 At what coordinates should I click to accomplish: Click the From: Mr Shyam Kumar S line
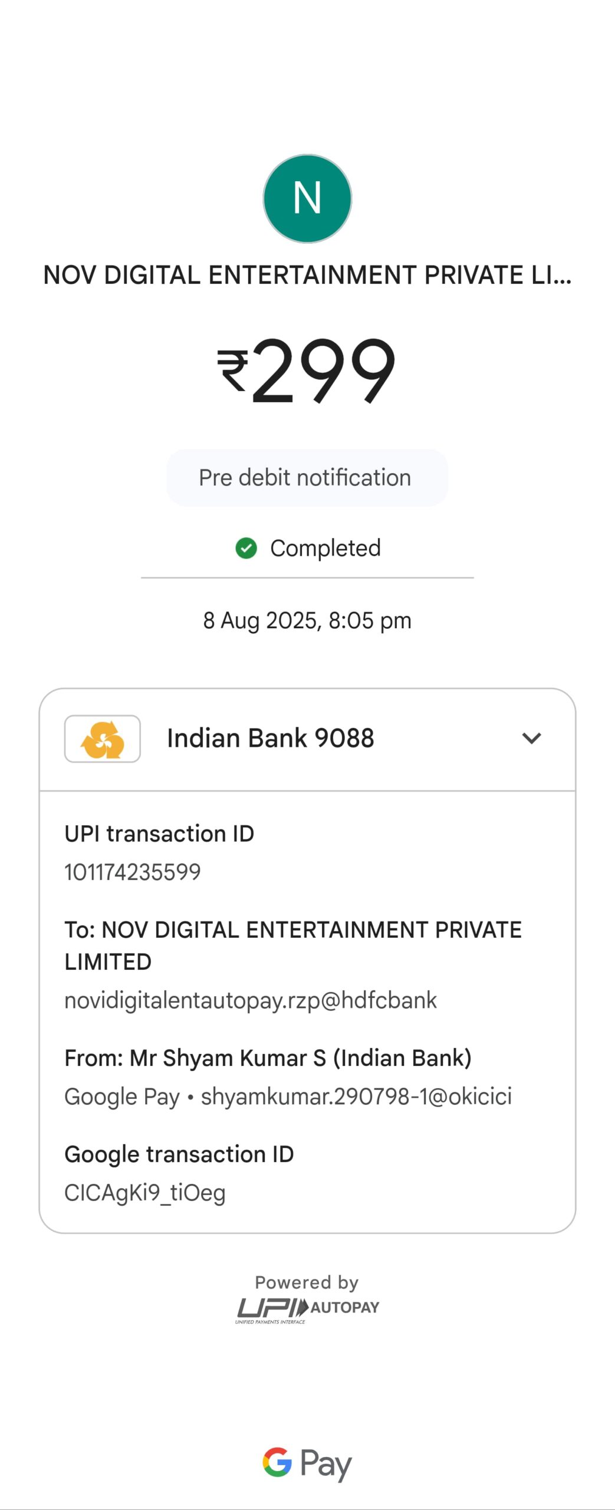coord(268,1058)
